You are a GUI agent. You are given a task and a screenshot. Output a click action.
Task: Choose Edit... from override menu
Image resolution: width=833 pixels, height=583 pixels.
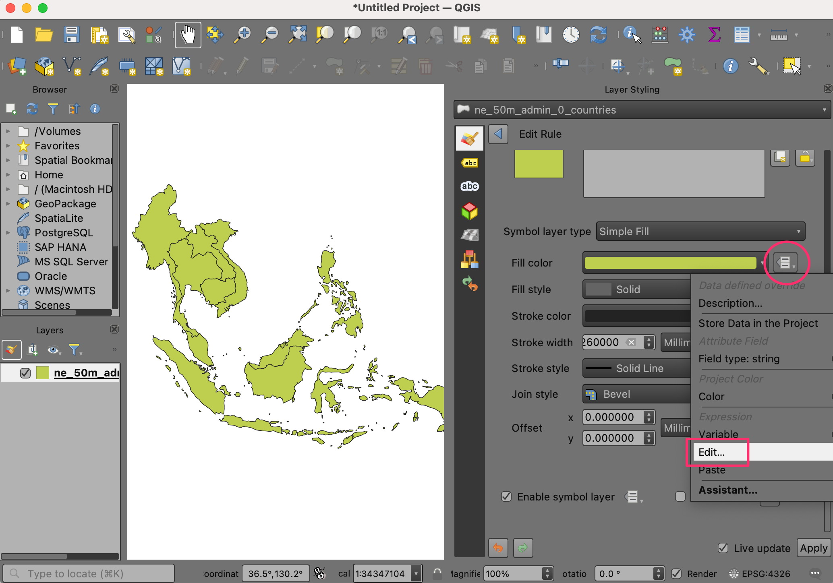(x=712, y=452)
